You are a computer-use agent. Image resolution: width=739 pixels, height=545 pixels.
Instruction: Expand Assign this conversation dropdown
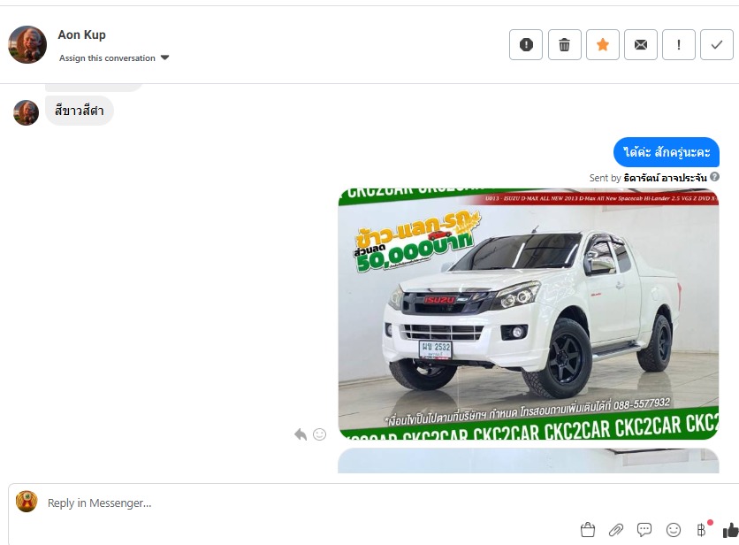113,58
